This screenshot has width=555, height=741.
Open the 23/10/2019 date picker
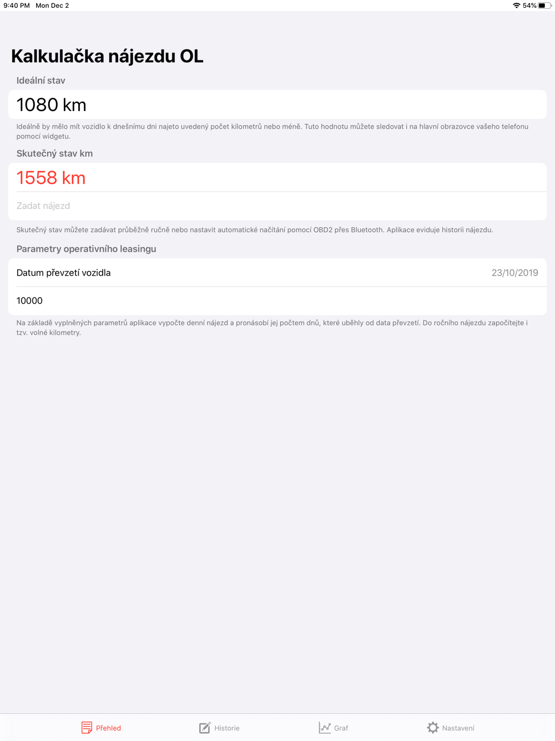[x=514, y=273]
